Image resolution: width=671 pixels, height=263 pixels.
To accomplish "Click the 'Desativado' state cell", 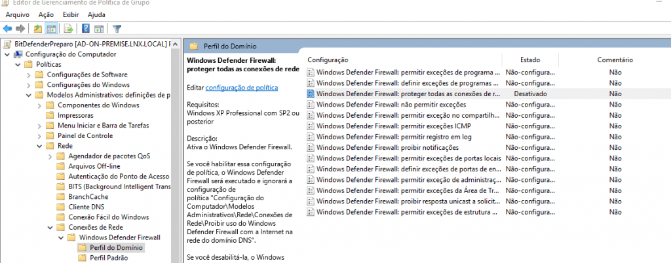I will point(530,94).
